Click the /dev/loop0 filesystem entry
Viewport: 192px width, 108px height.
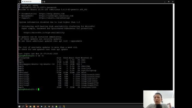click(x=24, y=75)
